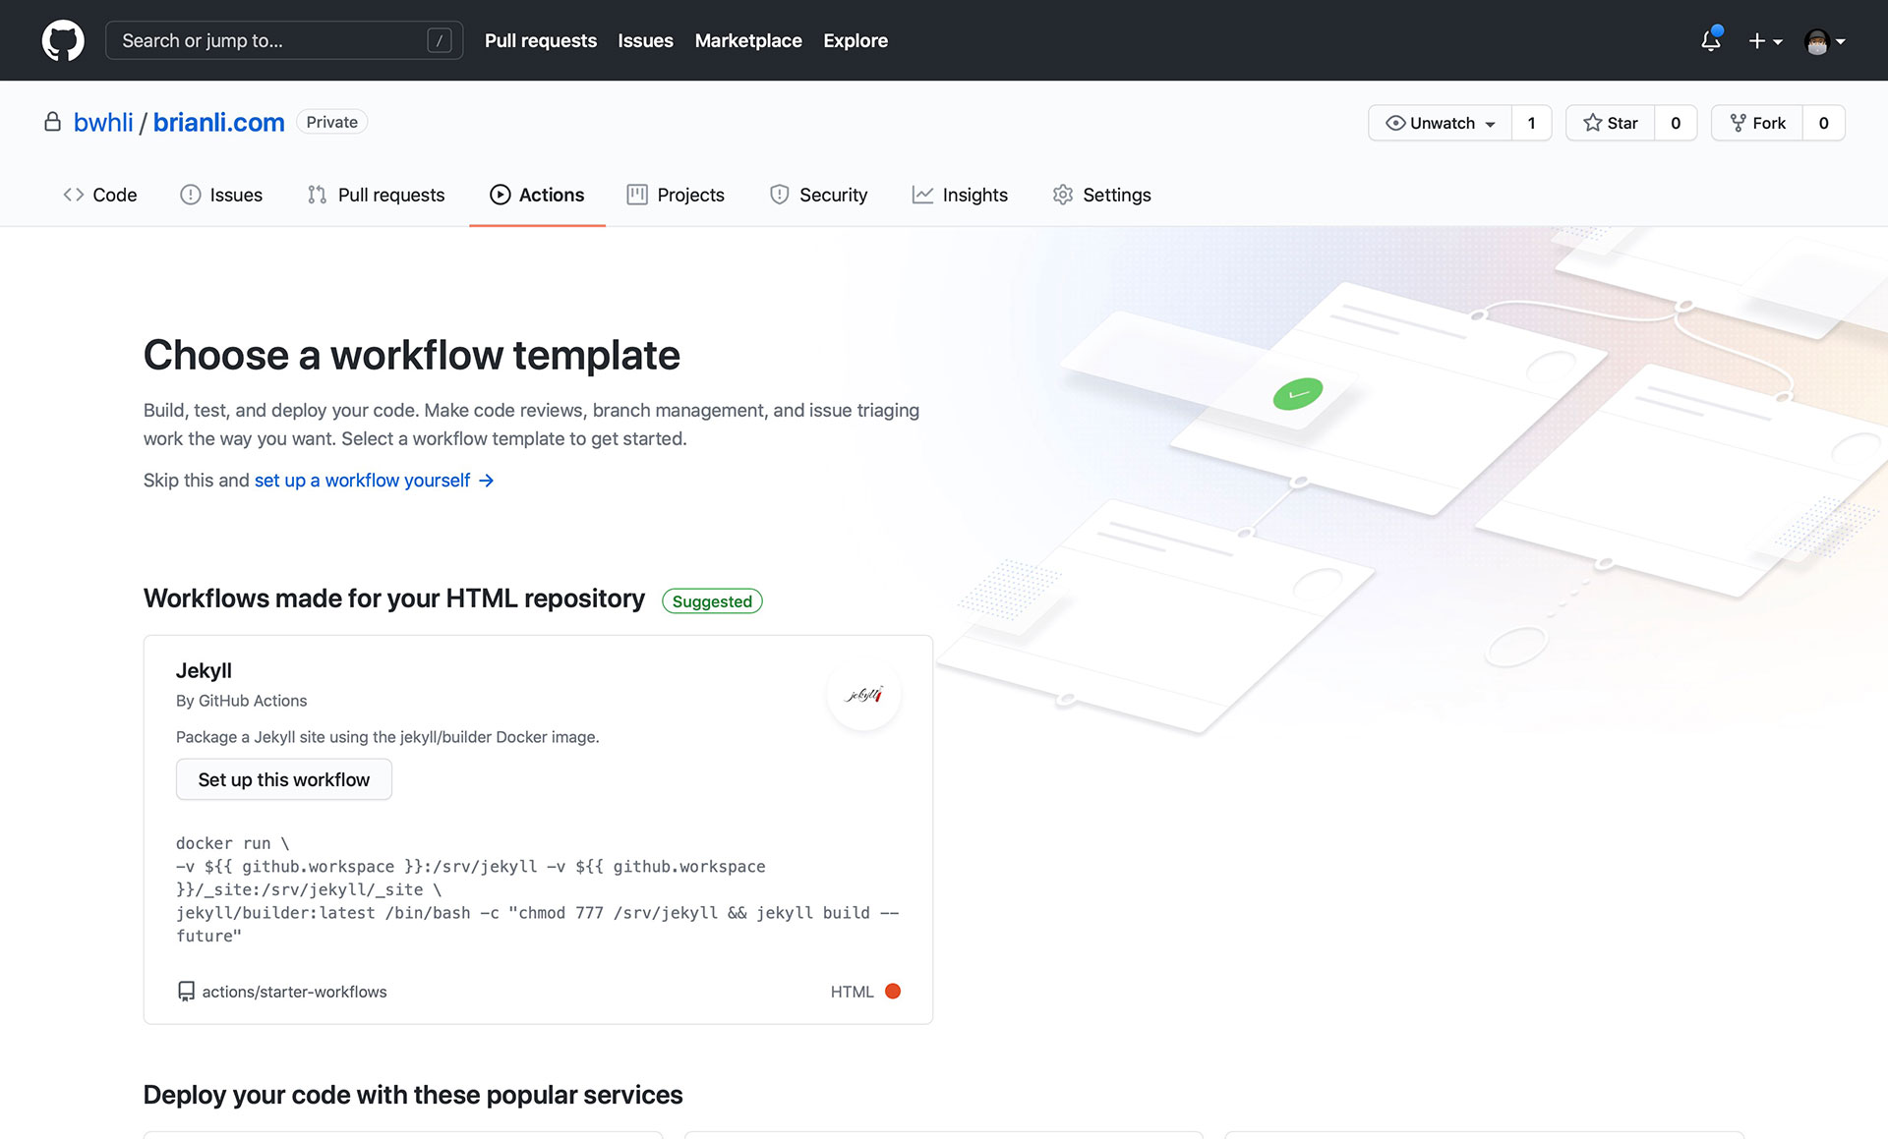Click the HTML language label
Viewport: 1888px width, 1139px height.
tap(852, 992)
